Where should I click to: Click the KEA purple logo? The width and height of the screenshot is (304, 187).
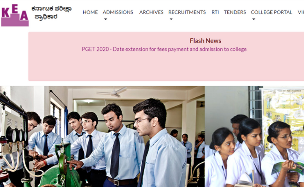tap(15, 15)
